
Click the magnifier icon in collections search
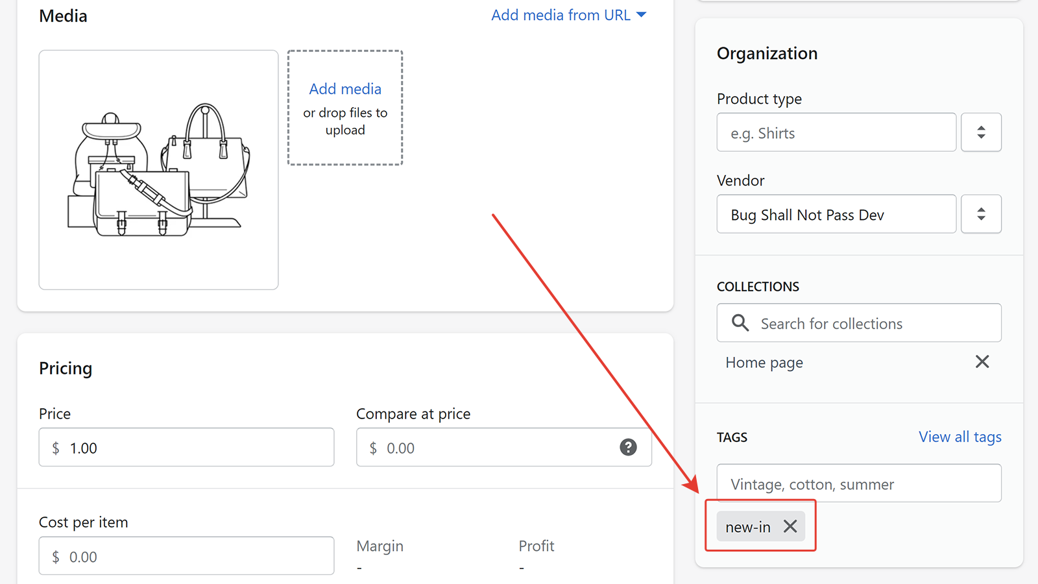point(740,322)
